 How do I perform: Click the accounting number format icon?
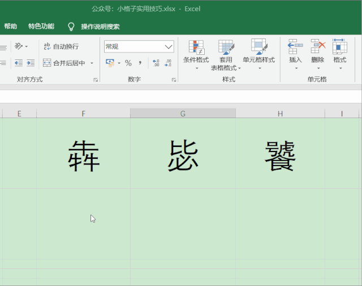tap(110, 63)
